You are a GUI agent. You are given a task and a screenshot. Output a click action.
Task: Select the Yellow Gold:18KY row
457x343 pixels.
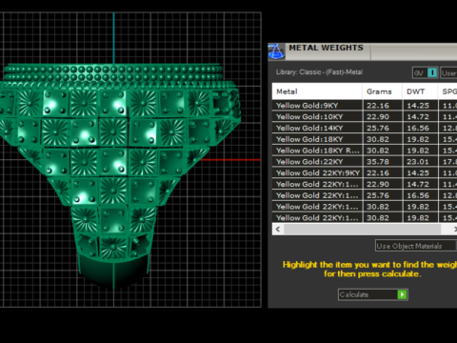tap(365, 139)
